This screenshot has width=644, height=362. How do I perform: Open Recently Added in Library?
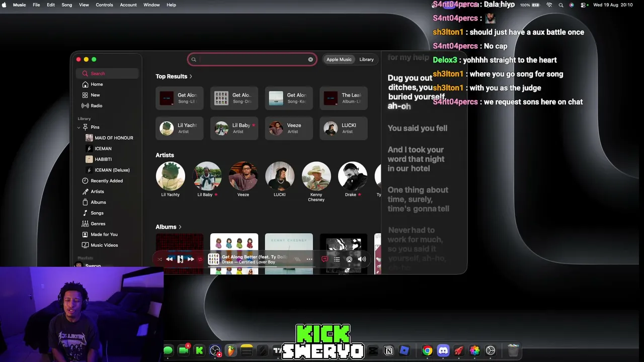[x=107, y=180]
